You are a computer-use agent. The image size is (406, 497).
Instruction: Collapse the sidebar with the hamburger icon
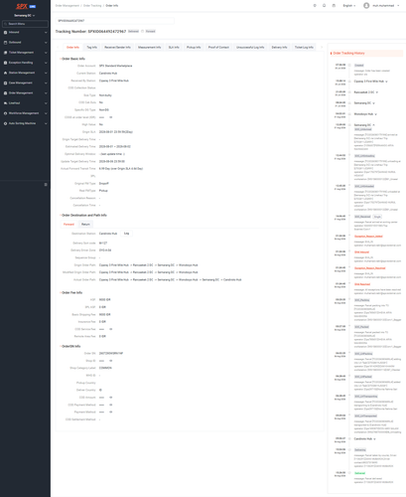(x=46, y=185)
